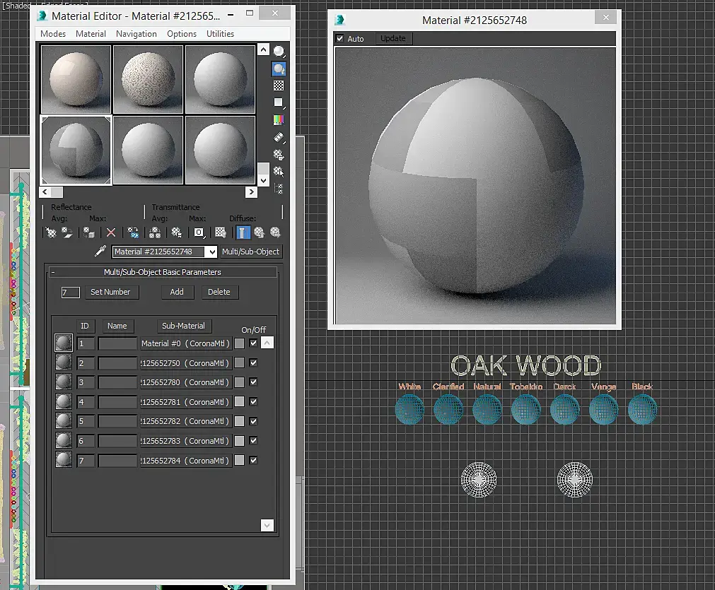Click Reset Map/Mtl red X icon
The image size is (715, 590).
111,232
